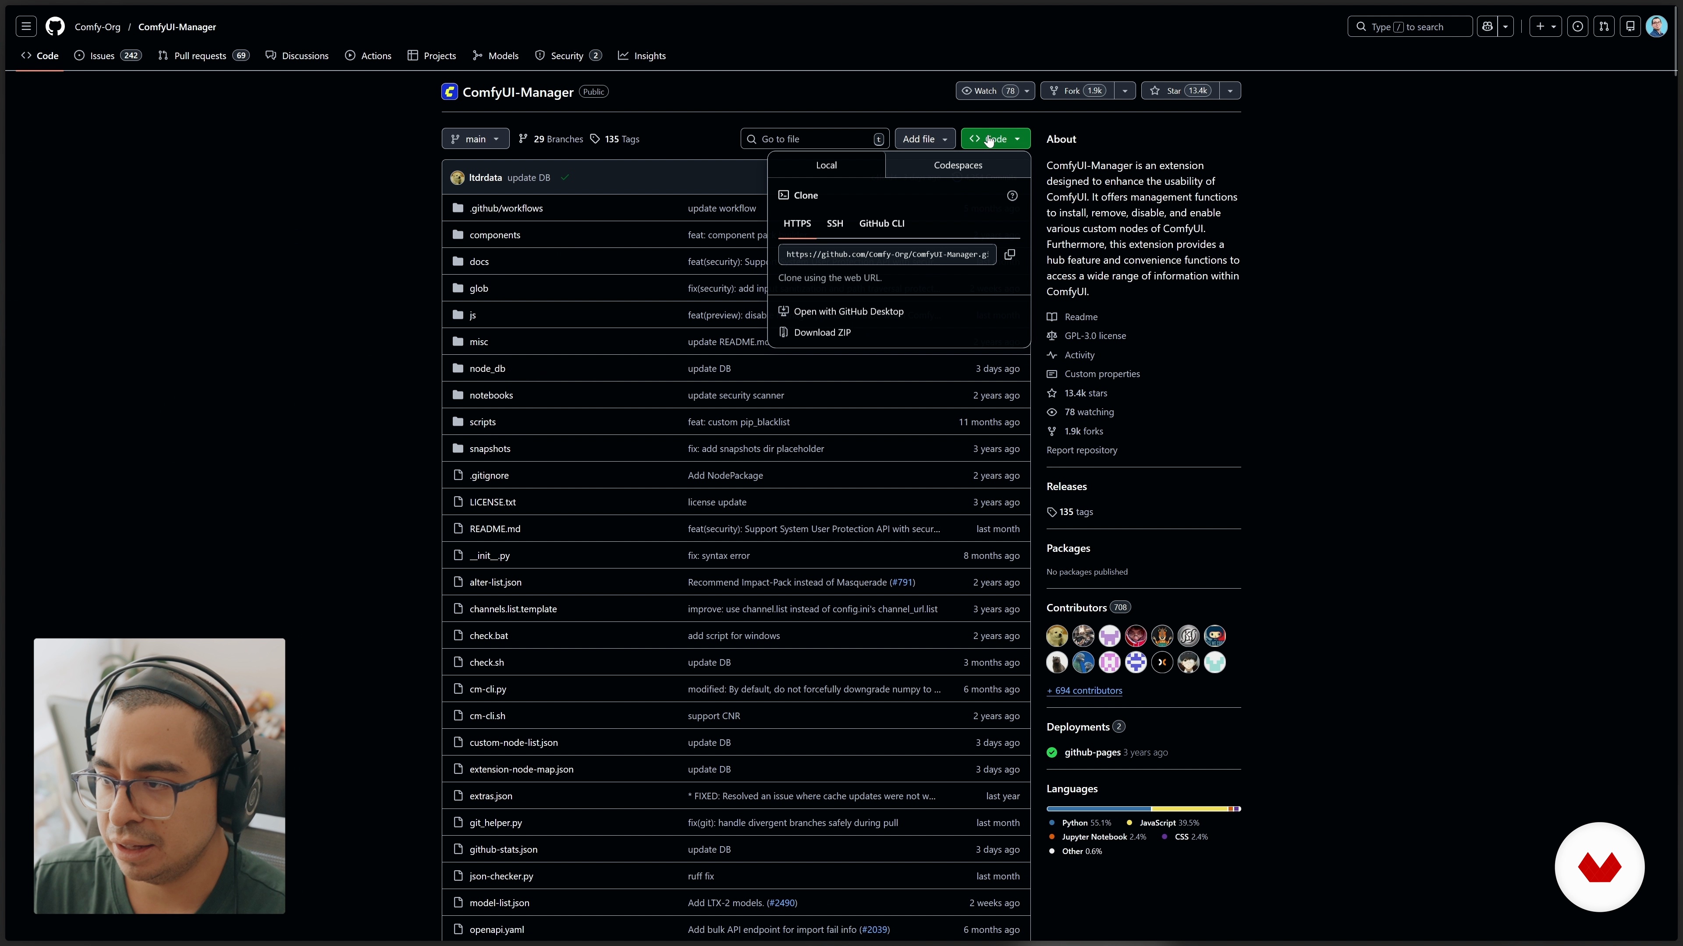Open the Watch notification options caret

pyautogui.click(x=1027, y=91)
